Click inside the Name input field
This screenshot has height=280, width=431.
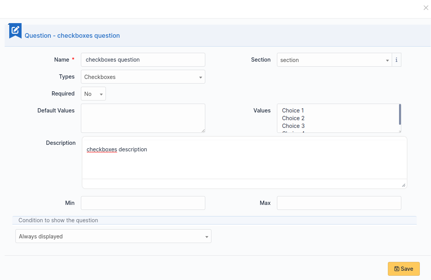point(143,60)
